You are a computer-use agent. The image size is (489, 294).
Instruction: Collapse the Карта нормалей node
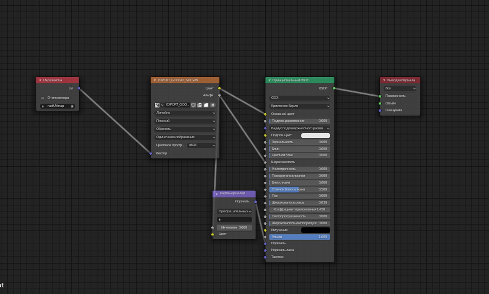click(x=217, y=194)
